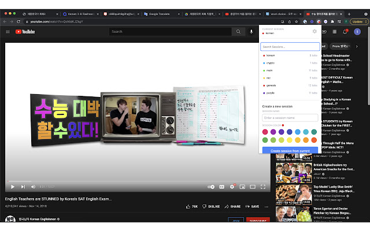This screenshot has height=231, width=370.
Task: Go forward with the browser forward arrow
Action: click(12, 21)
